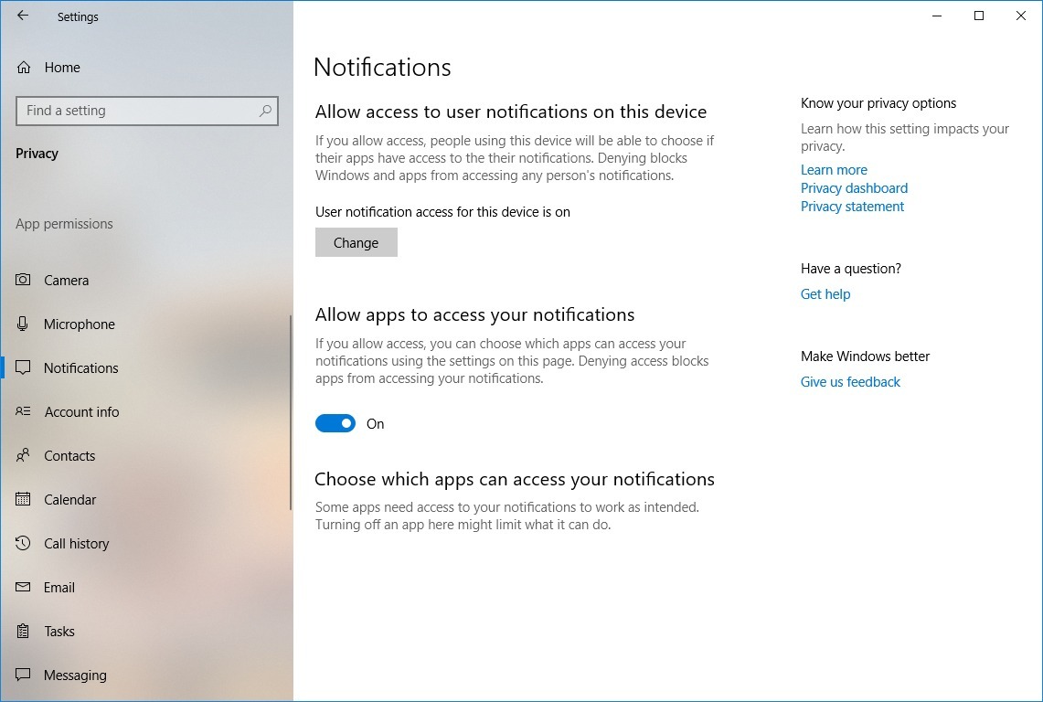Click the Call history clock icon
This screenshot has width=1043, height=702.
[x=23, y=543]
